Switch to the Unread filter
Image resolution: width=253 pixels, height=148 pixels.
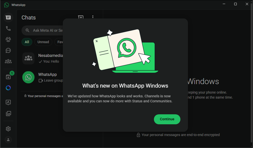tap(43, 42)
